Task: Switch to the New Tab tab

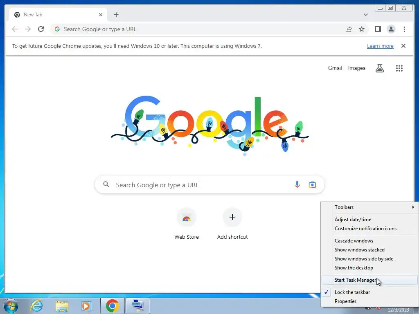Action: [58, 15]
